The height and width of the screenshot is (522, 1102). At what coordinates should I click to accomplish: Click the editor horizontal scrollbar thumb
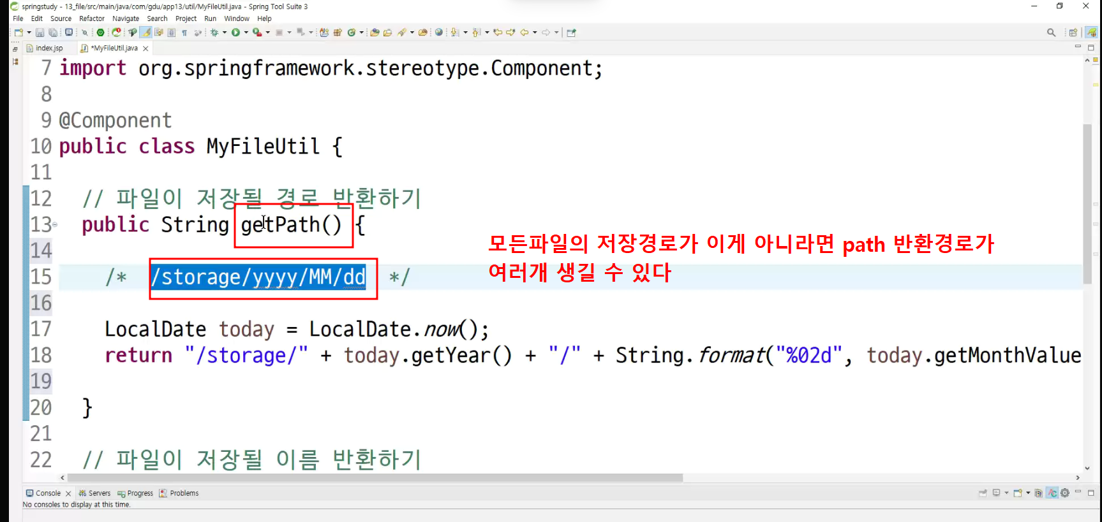pyautogui.click(x=375, y=477)
